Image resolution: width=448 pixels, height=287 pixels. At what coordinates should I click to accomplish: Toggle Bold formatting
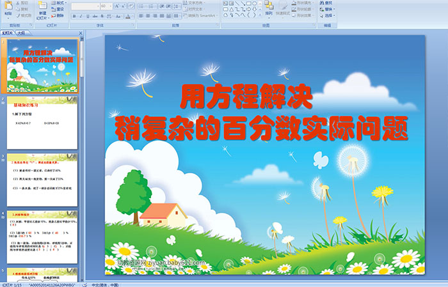point(74,16)
